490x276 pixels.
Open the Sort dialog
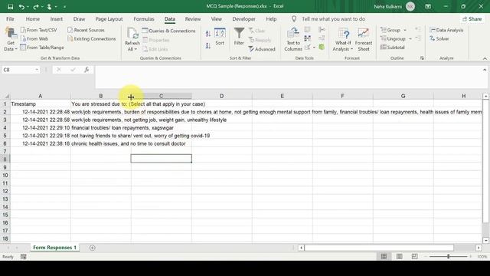(x=220, y=37)
